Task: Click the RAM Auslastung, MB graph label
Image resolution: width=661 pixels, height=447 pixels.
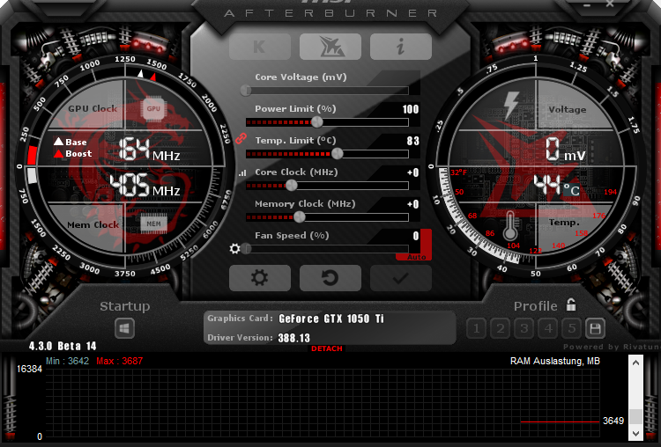Action: 554,361
